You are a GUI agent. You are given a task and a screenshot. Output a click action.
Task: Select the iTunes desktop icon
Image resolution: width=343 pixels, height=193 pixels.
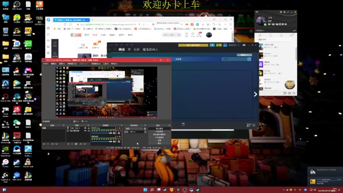[6, 162]
